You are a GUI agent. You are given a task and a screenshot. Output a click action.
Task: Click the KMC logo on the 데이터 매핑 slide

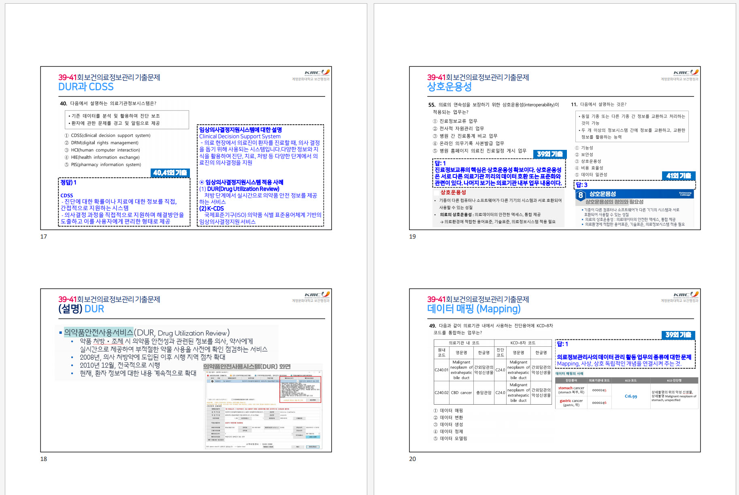point(686,294)
